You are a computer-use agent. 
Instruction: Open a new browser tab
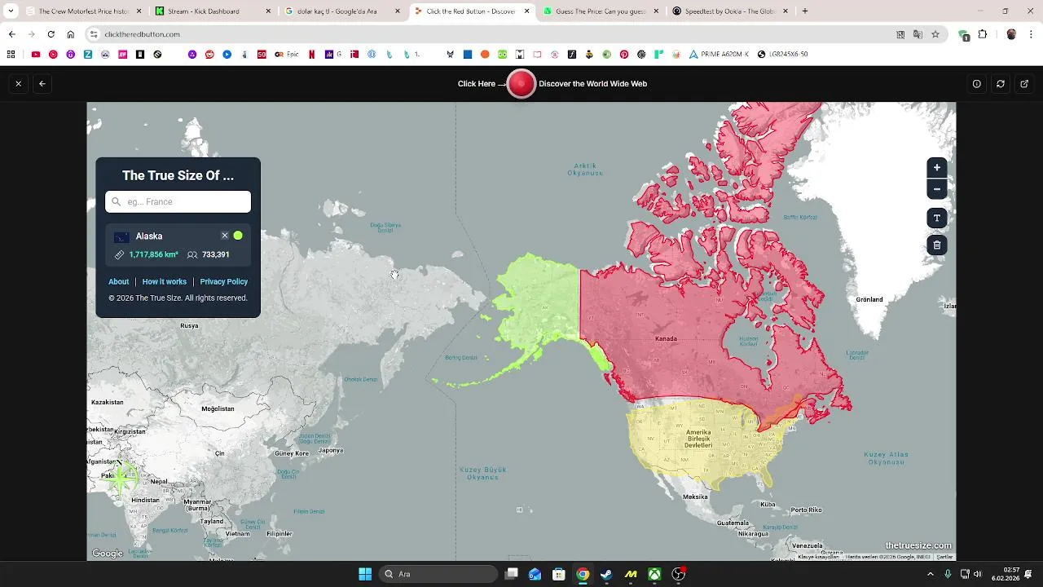point(805,11)
